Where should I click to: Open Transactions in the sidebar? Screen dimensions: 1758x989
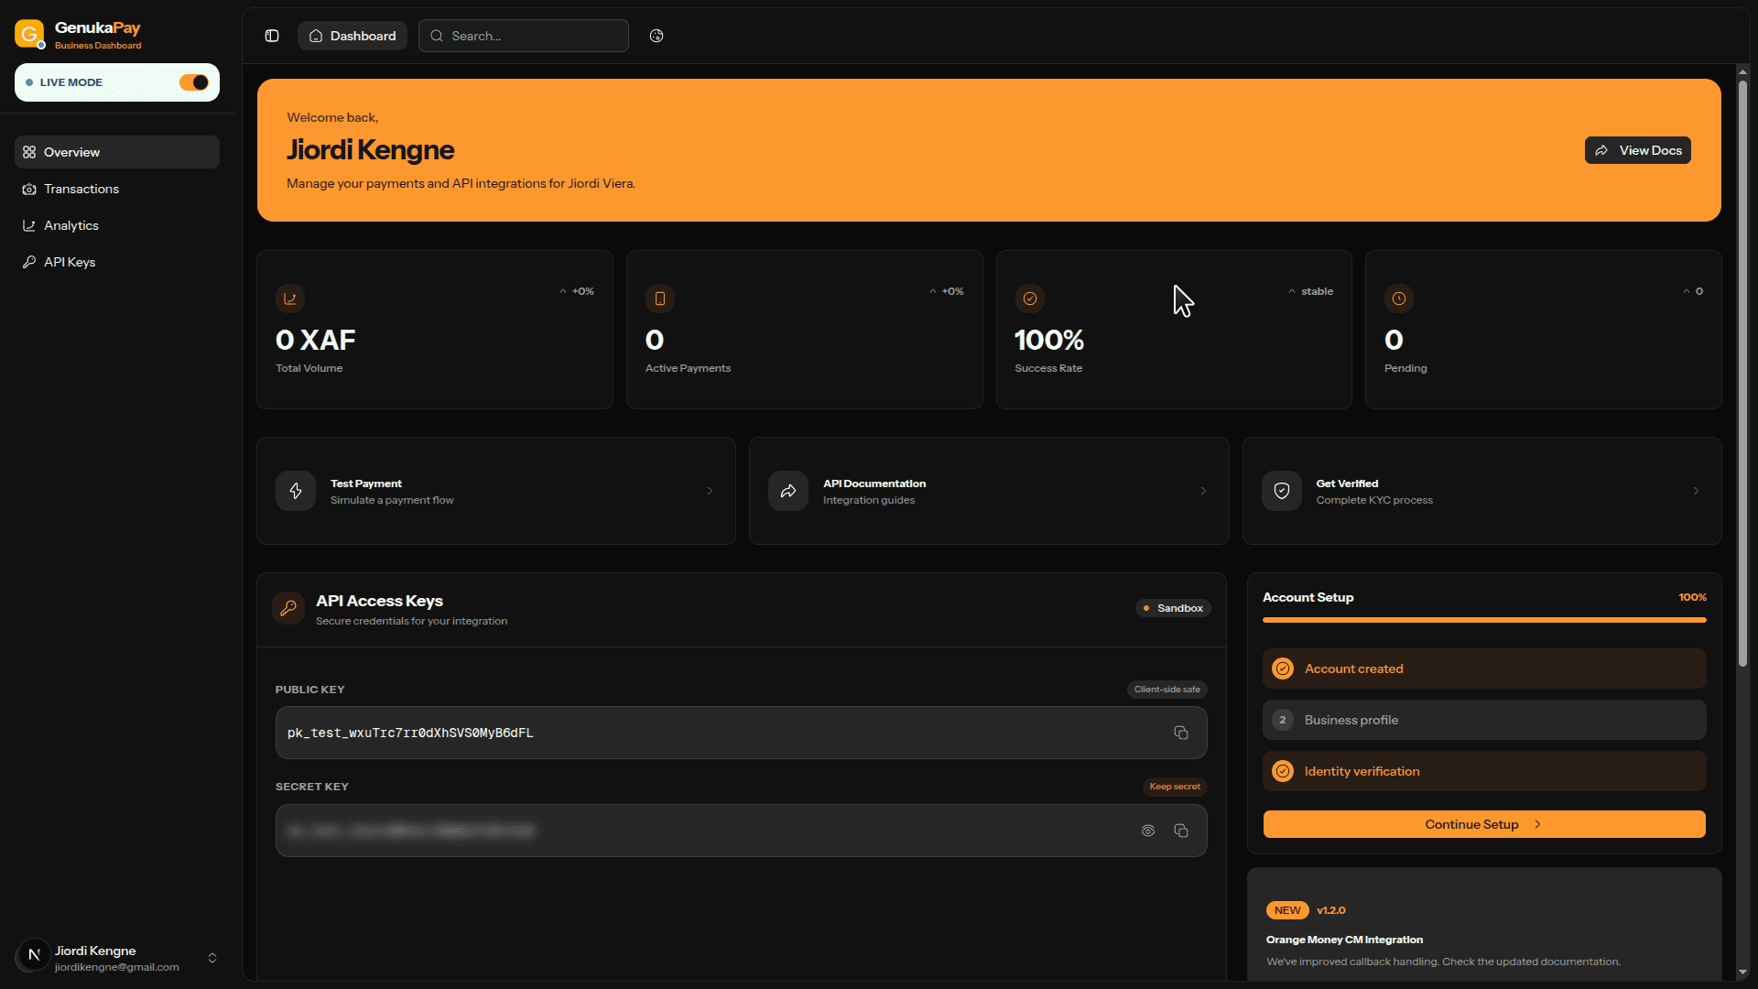coord(81,189)
